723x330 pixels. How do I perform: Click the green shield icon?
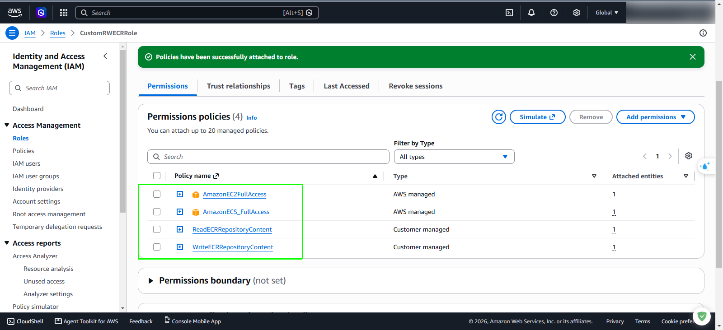(x=702, y=316)
